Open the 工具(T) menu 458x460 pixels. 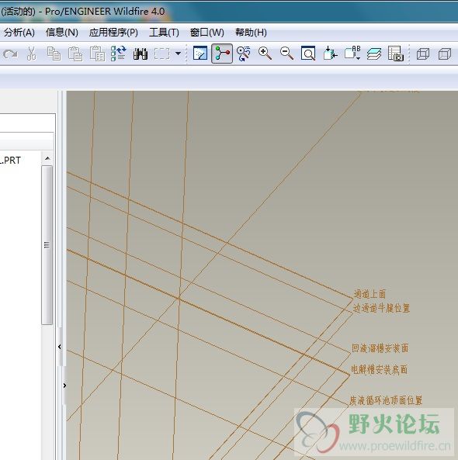[164, 33]
